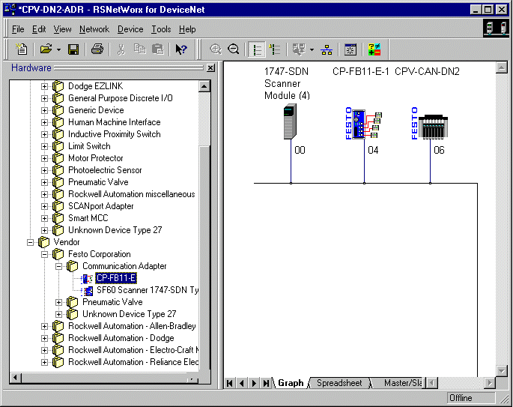Click the online status icon in menu bar corner
This screenshot has width=513, height=407.
[x=496, y=28]
